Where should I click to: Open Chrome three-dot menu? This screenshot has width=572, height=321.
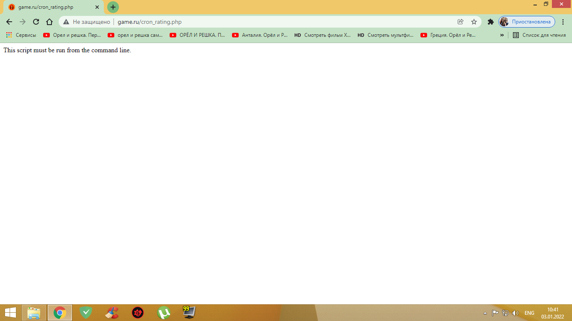563,22
